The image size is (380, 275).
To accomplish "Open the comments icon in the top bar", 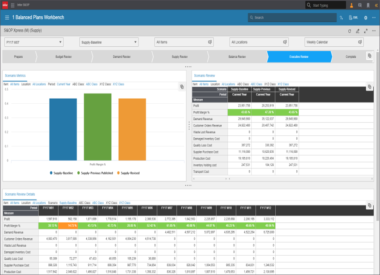I will tap(360, 6).
